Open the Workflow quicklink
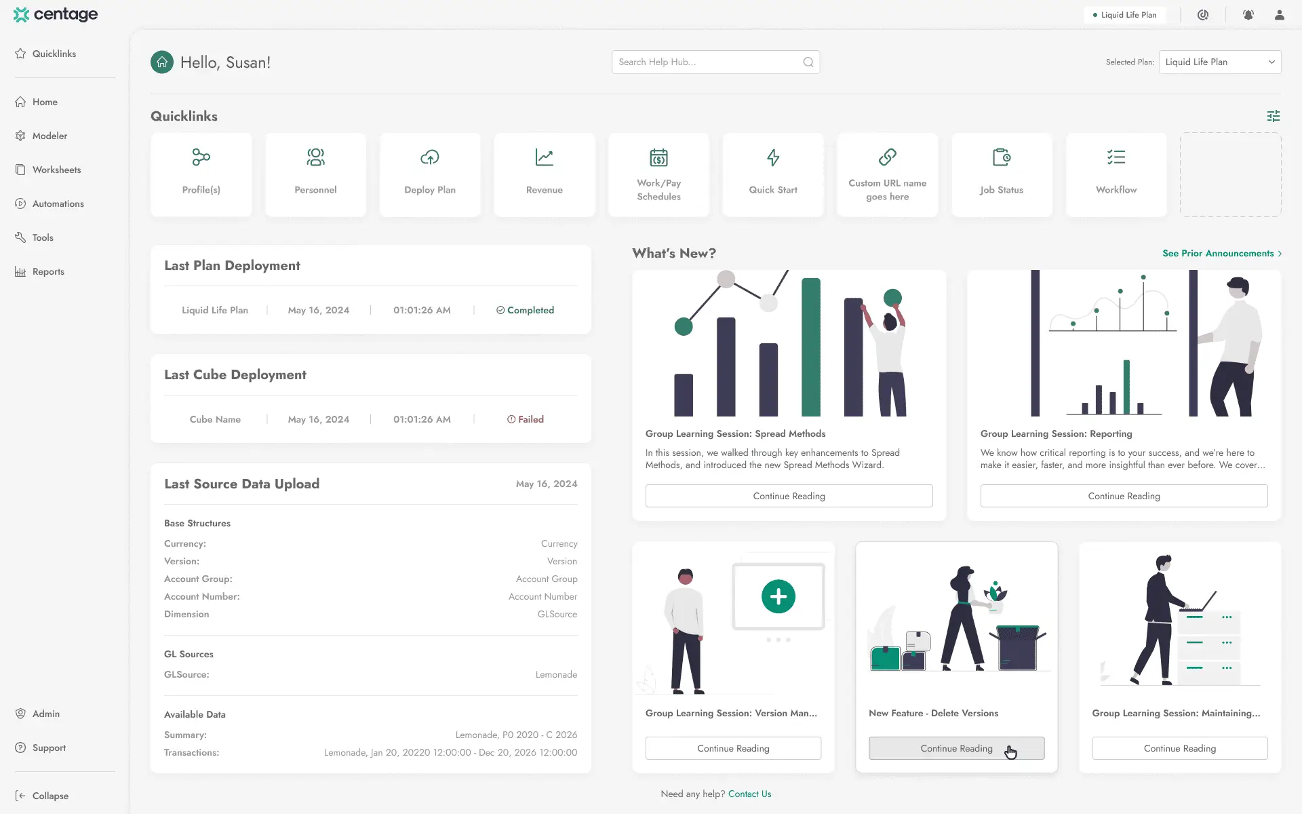 (1116, 174)
